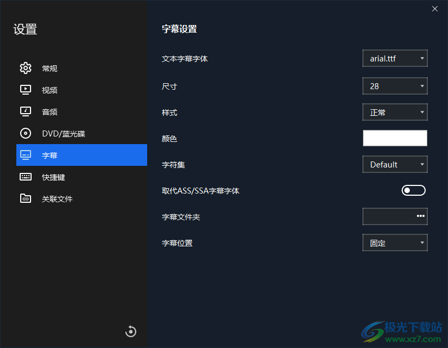Image resolution: width=448 pixels, height=348 pixels.
Task: Click the 取代ASS/SSA字幕字体 label
Action: pos(200,191)
